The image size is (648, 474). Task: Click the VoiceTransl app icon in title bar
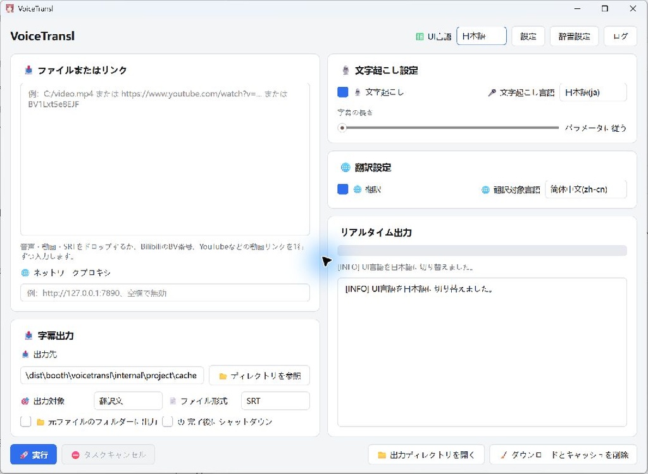pyautogui.click(x=9, y=8)
